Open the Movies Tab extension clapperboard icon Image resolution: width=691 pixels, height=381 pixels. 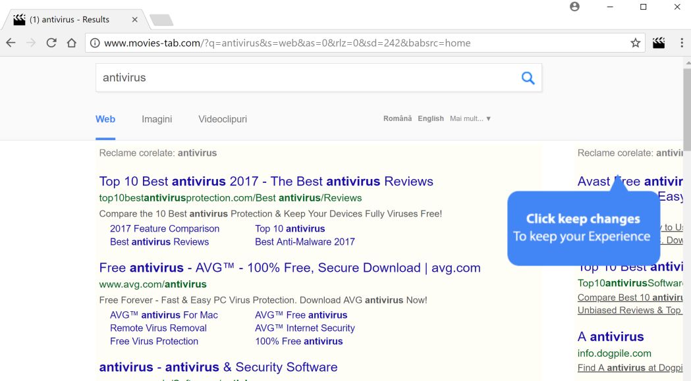[x=659, y=43]
